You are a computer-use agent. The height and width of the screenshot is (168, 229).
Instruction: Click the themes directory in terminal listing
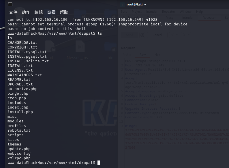(x=14, y=144)
